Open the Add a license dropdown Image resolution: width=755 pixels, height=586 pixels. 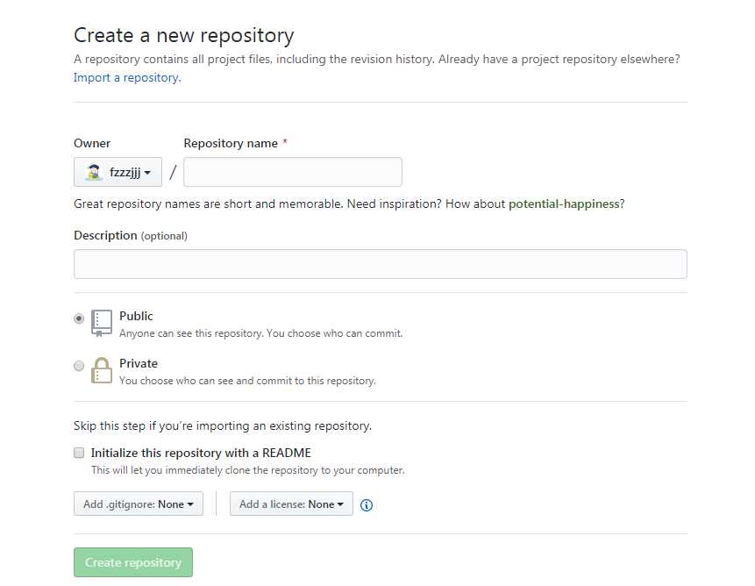[x=291, y=504]
